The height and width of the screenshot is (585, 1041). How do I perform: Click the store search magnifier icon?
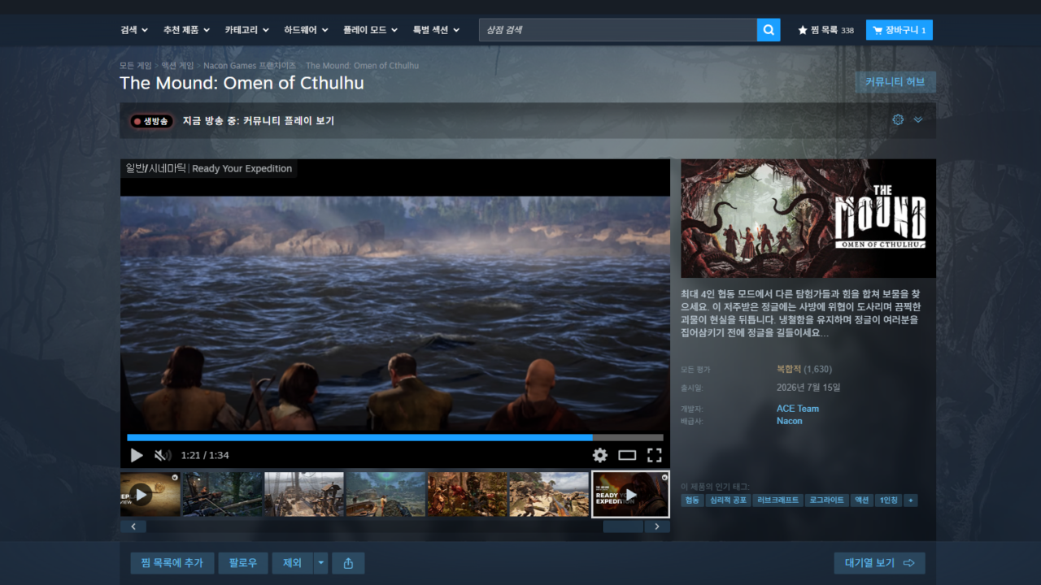click(769, 30)
